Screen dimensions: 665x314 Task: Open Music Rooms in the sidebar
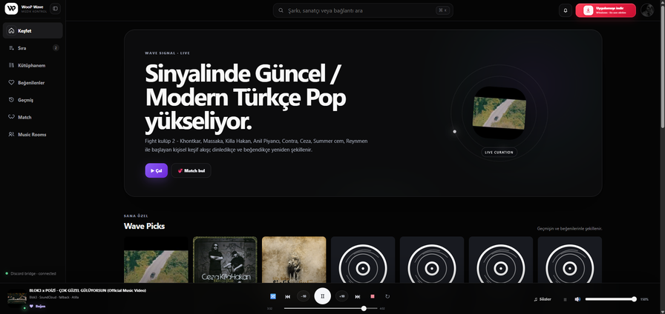coord(33,134)
